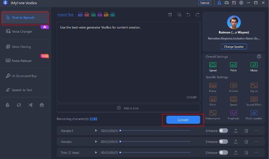Image resolution: width=269 pixels, height=159 pixels.
Task: Add a Sound Effect
Action: point(254,101)
